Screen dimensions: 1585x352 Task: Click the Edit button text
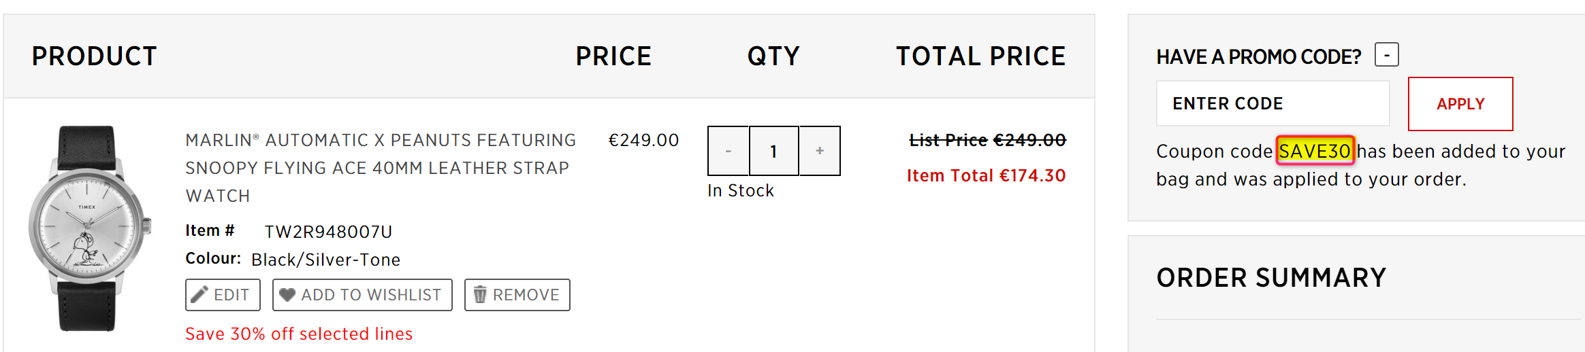point(231,295)
